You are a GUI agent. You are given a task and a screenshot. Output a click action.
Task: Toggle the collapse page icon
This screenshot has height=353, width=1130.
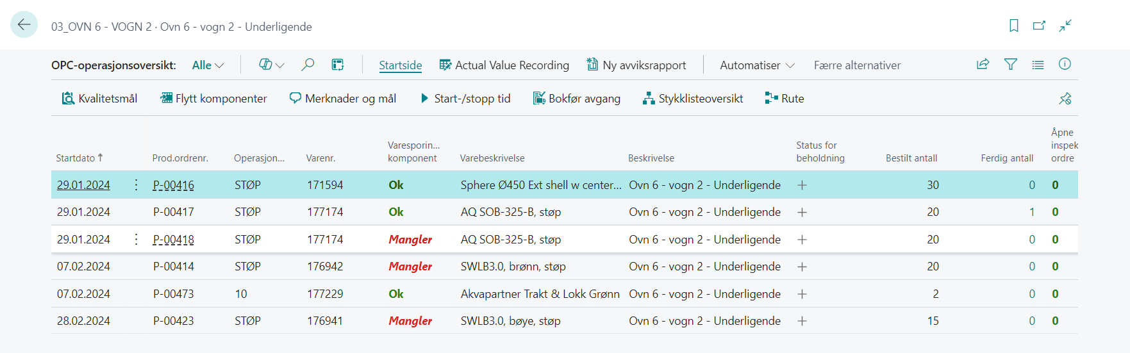click(x=1065, y=26)
